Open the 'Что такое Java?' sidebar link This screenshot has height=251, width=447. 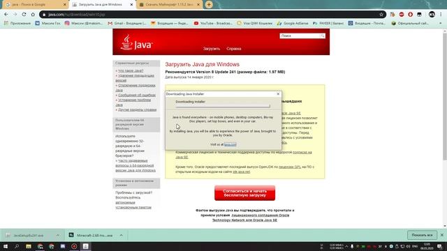coord(131,70)
